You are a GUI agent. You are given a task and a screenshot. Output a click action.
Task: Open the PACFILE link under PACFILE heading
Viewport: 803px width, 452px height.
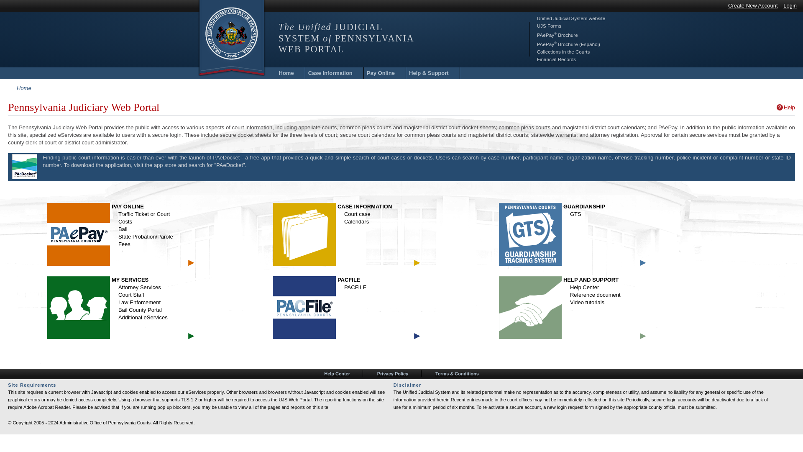[355, 288]
